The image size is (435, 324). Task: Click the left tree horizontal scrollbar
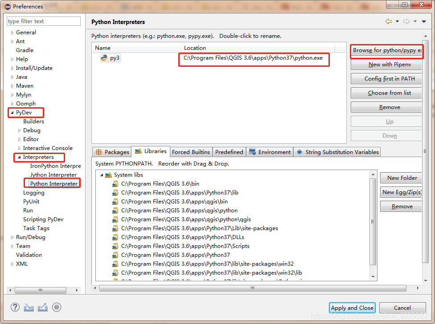(41, 290)
